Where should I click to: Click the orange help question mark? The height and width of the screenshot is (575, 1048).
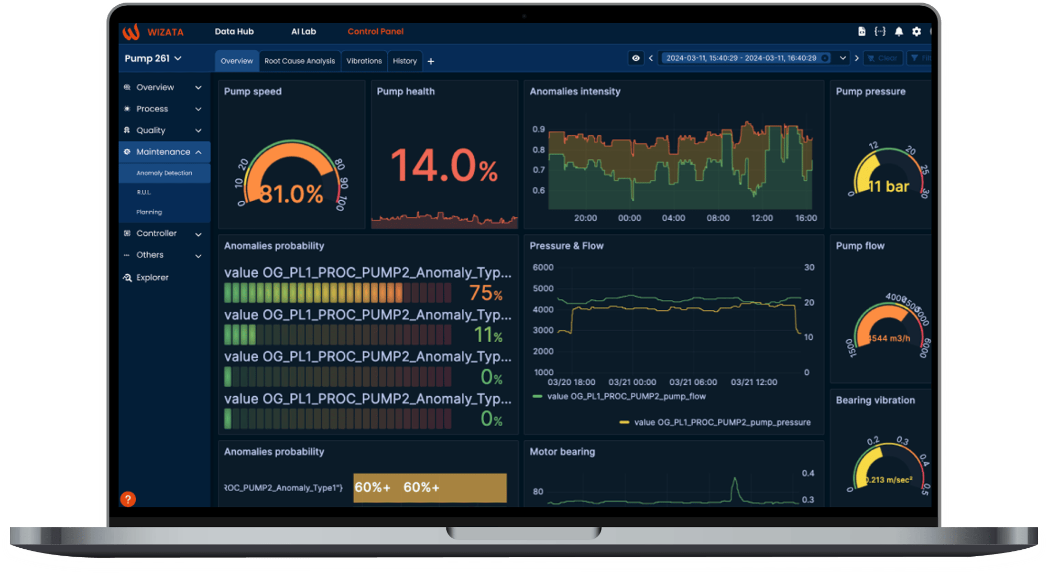[x=128, y=499]
